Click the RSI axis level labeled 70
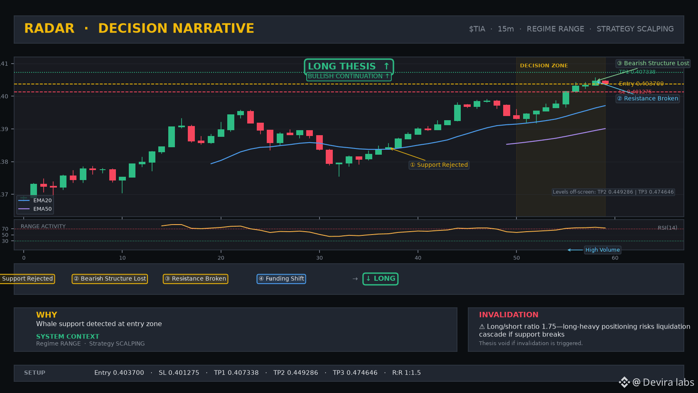Screen dimensions: 698x393 coord(5,229)
